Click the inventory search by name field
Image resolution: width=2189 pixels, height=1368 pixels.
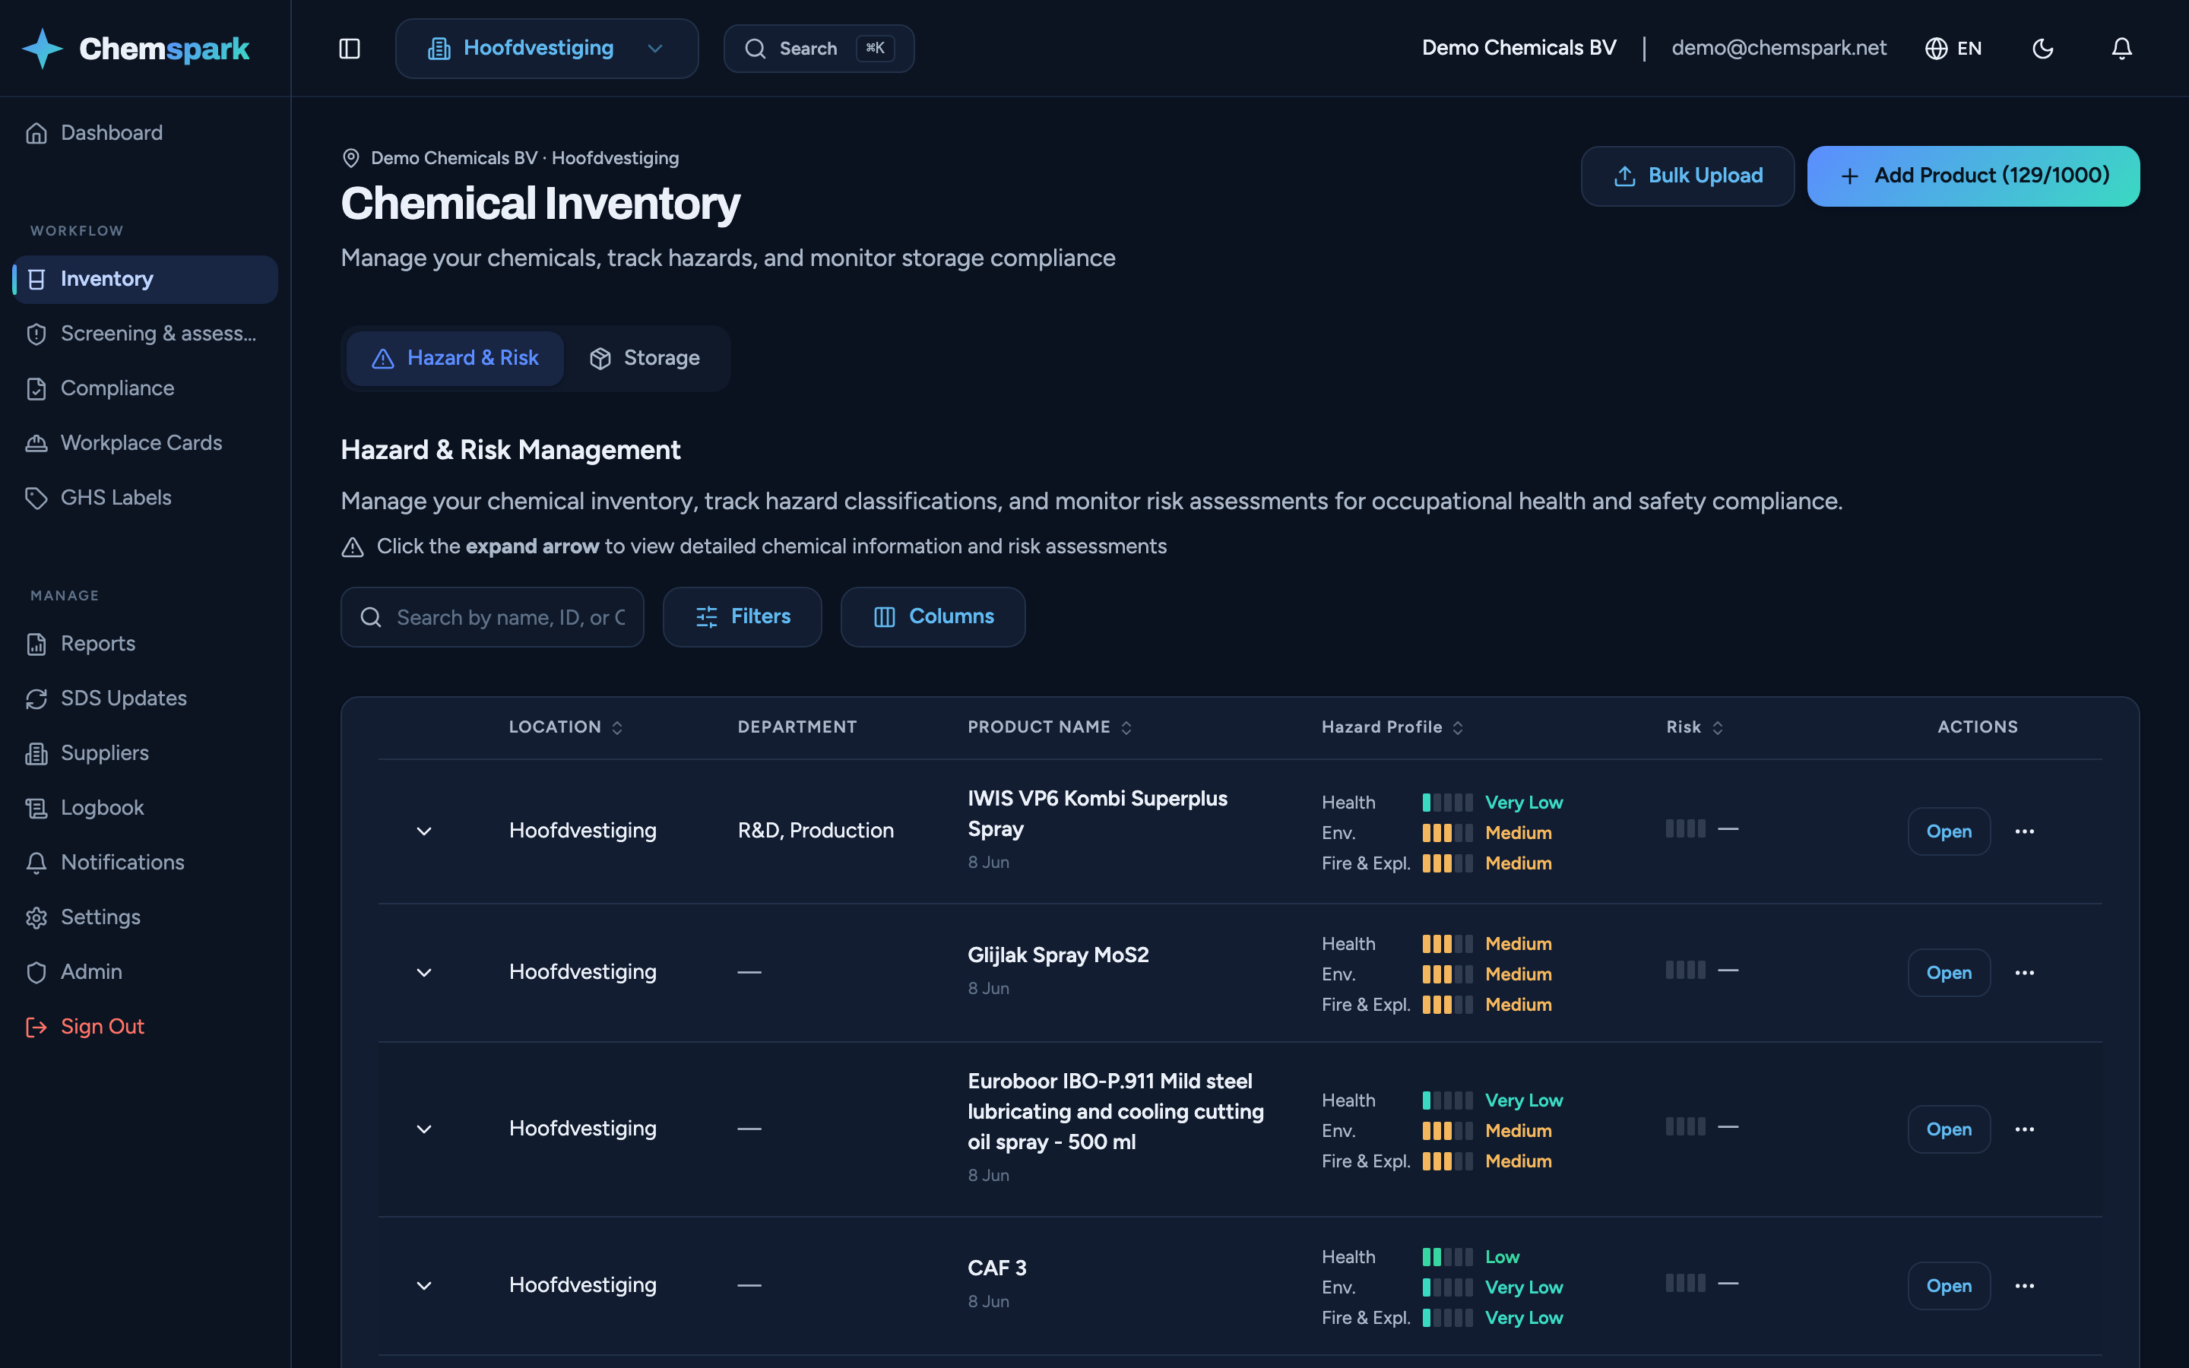pyautogui.click(x=492, y=617)
